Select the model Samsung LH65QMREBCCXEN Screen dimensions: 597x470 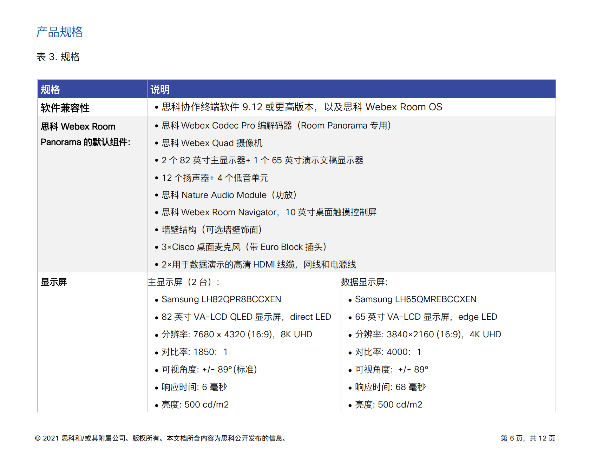(x=415, y=299)
